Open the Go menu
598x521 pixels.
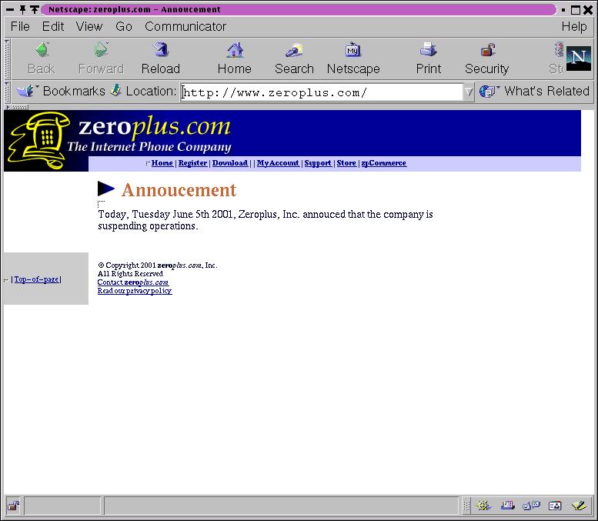[x=124, y=26]
